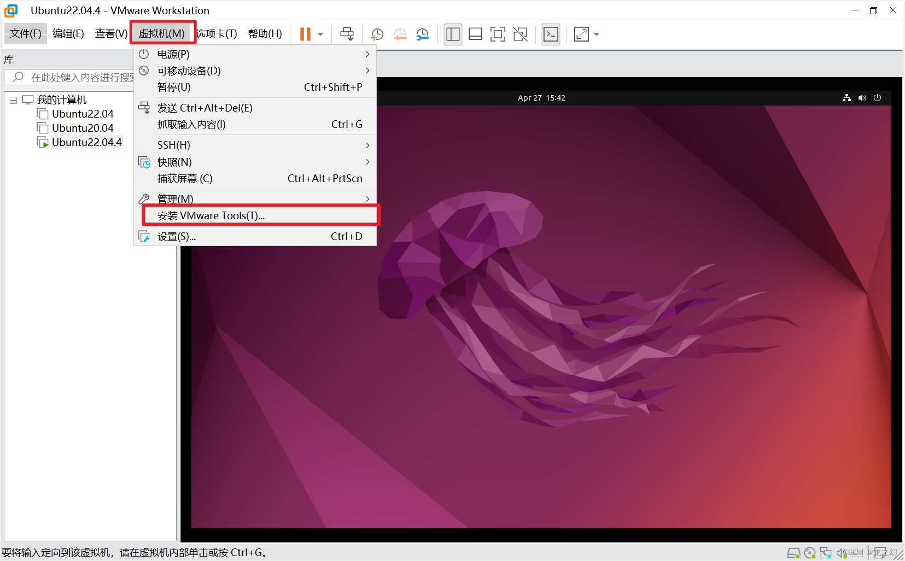Click the Ubuntu power menu icon
Viewport: 905px width, 561px height.
(878, 98)
